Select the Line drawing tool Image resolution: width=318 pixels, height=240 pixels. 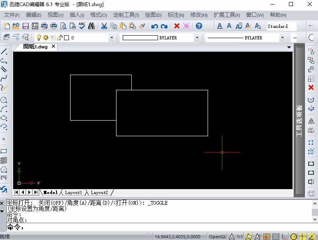click(x=4, y=51)
